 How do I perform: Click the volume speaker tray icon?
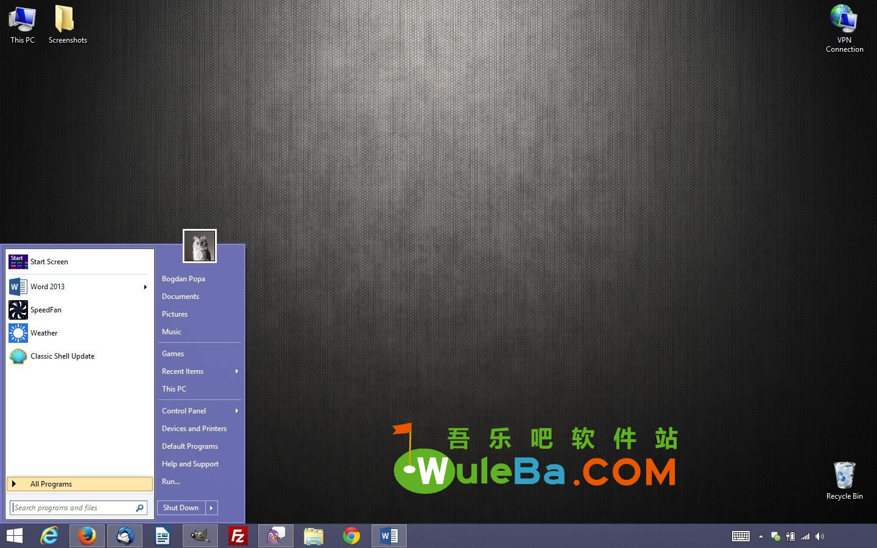coord(820,536)
